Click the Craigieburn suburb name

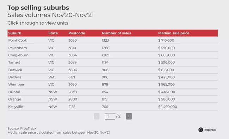point(18,55)
